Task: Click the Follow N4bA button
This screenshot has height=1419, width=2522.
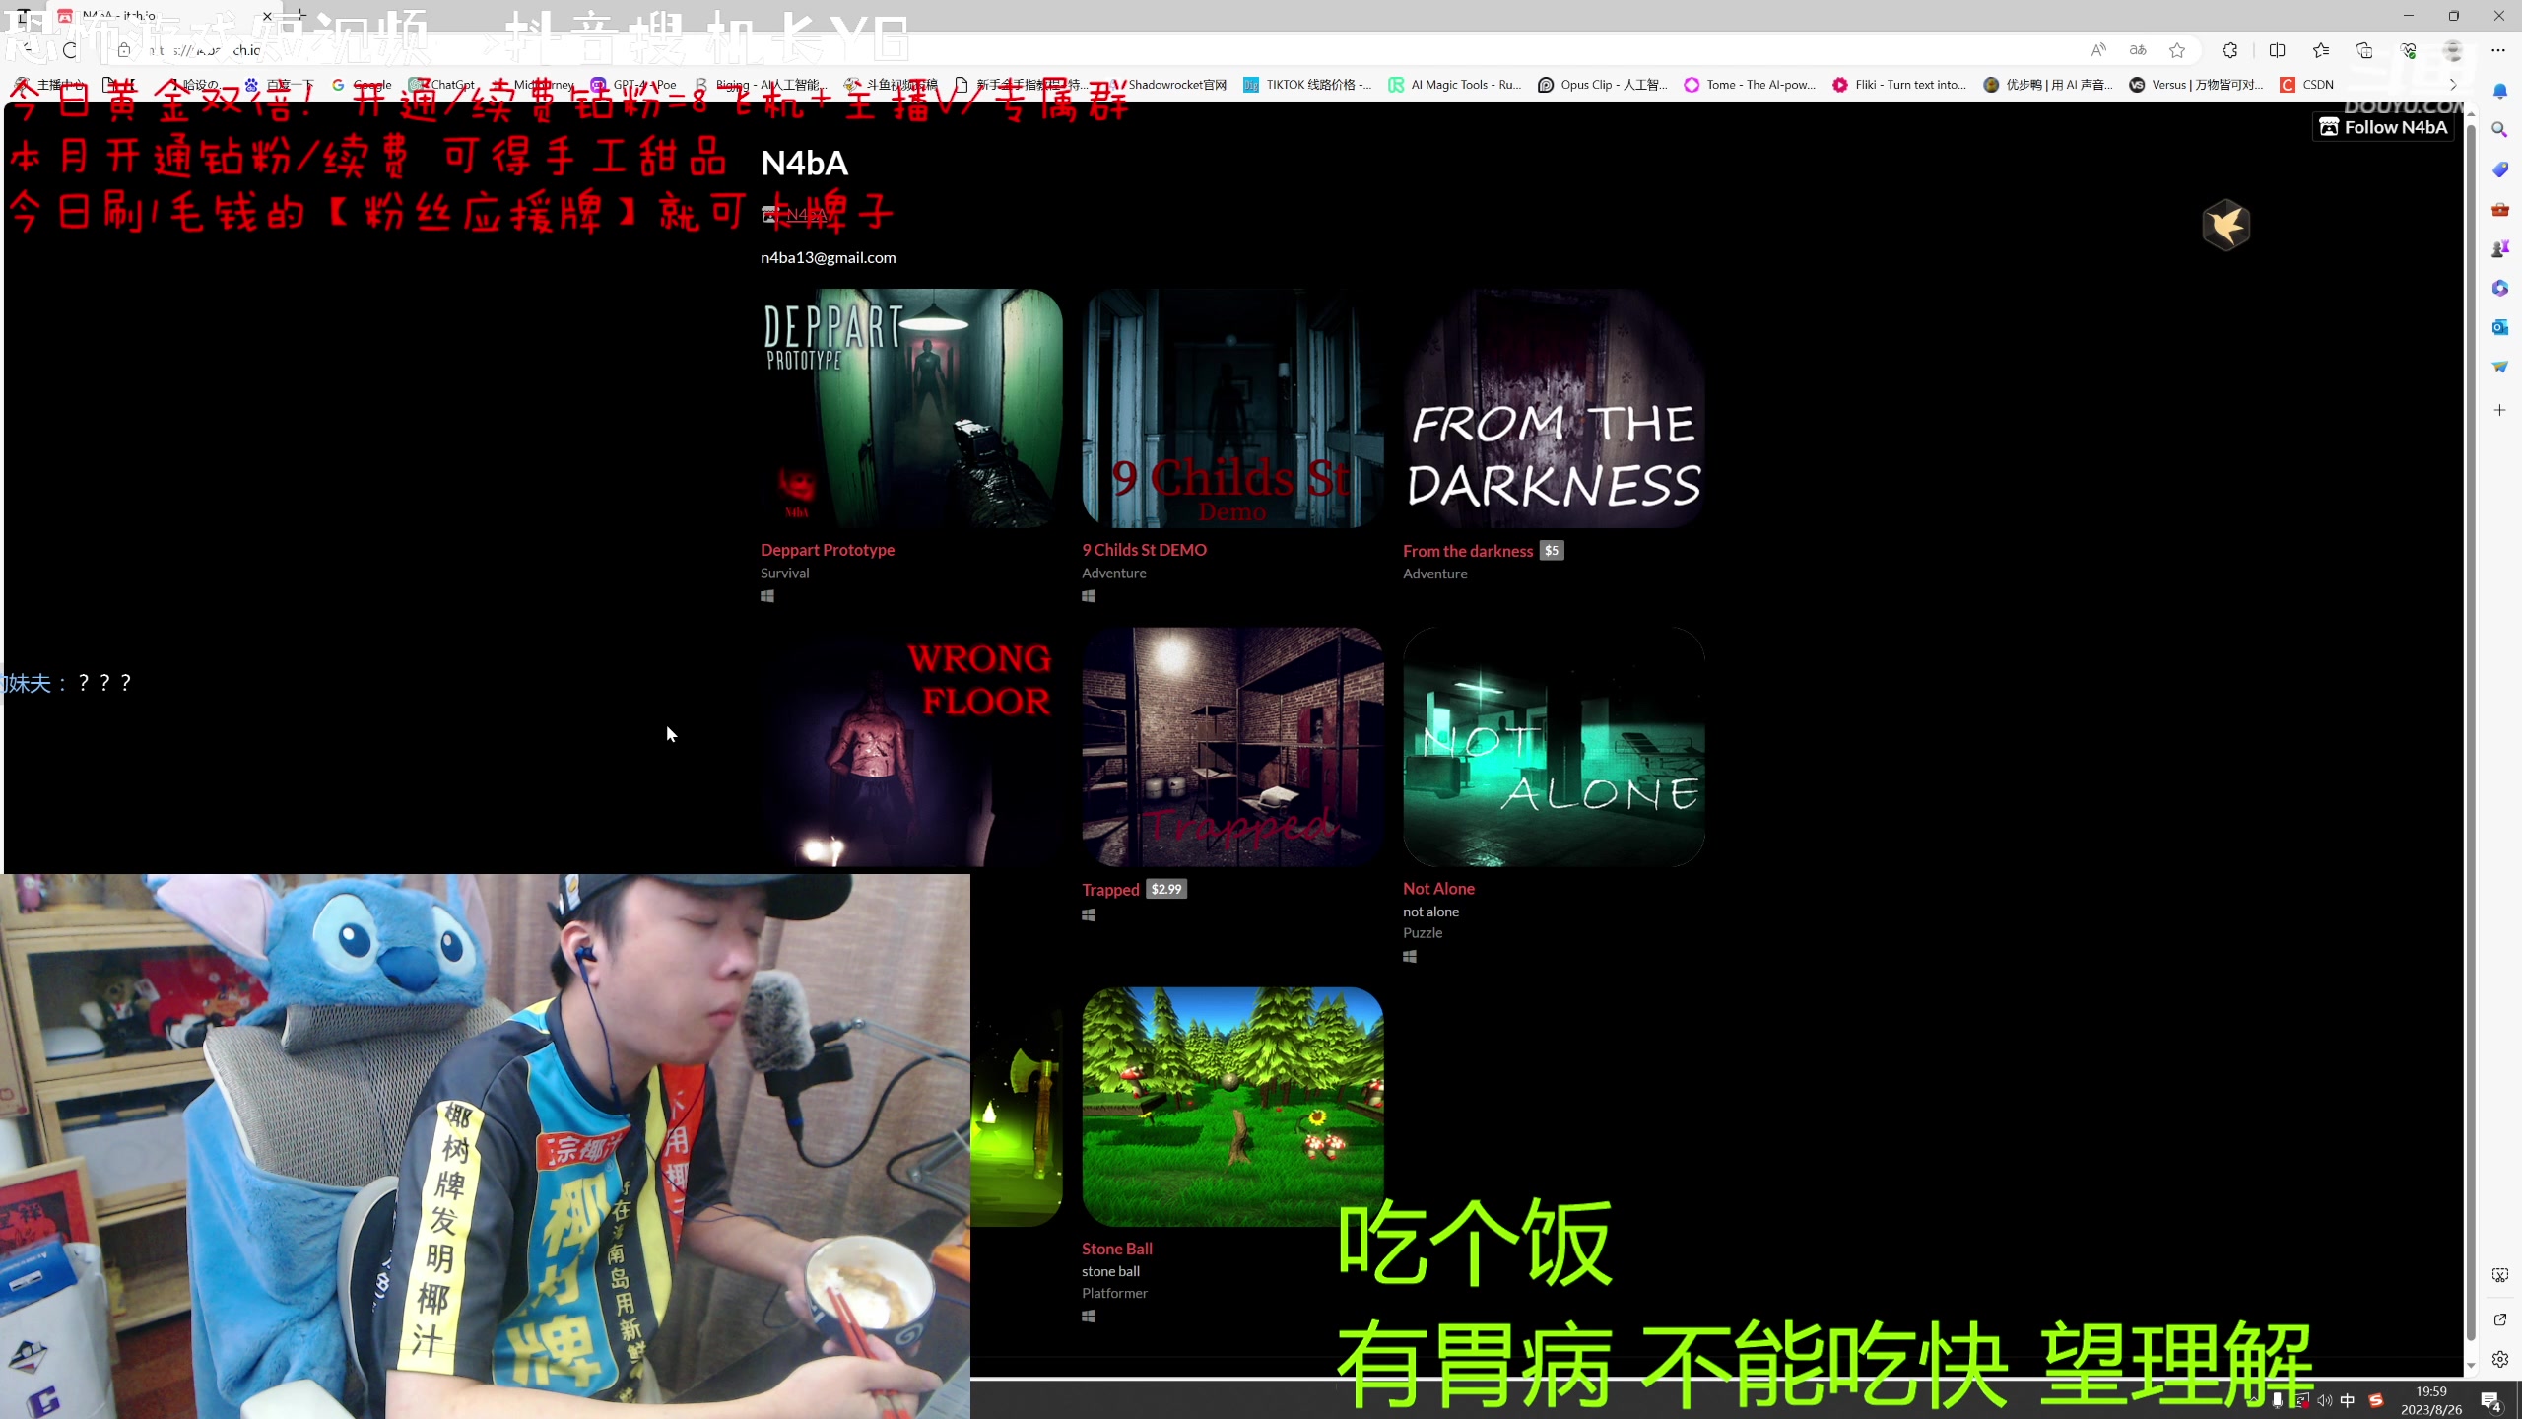Action: pos(2382,126)
